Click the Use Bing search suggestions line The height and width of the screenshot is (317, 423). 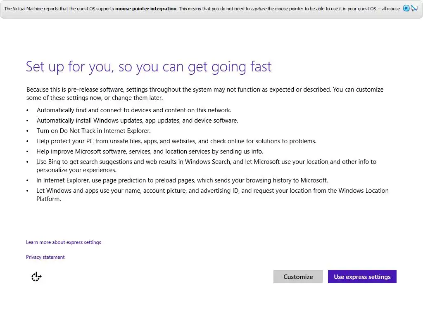tap(207, 166)
